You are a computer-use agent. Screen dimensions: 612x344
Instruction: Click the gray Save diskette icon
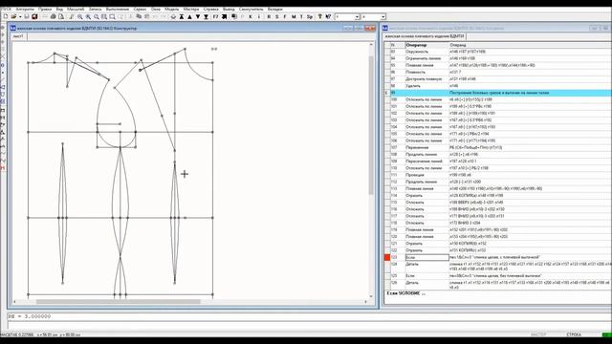tap(27, 17)
